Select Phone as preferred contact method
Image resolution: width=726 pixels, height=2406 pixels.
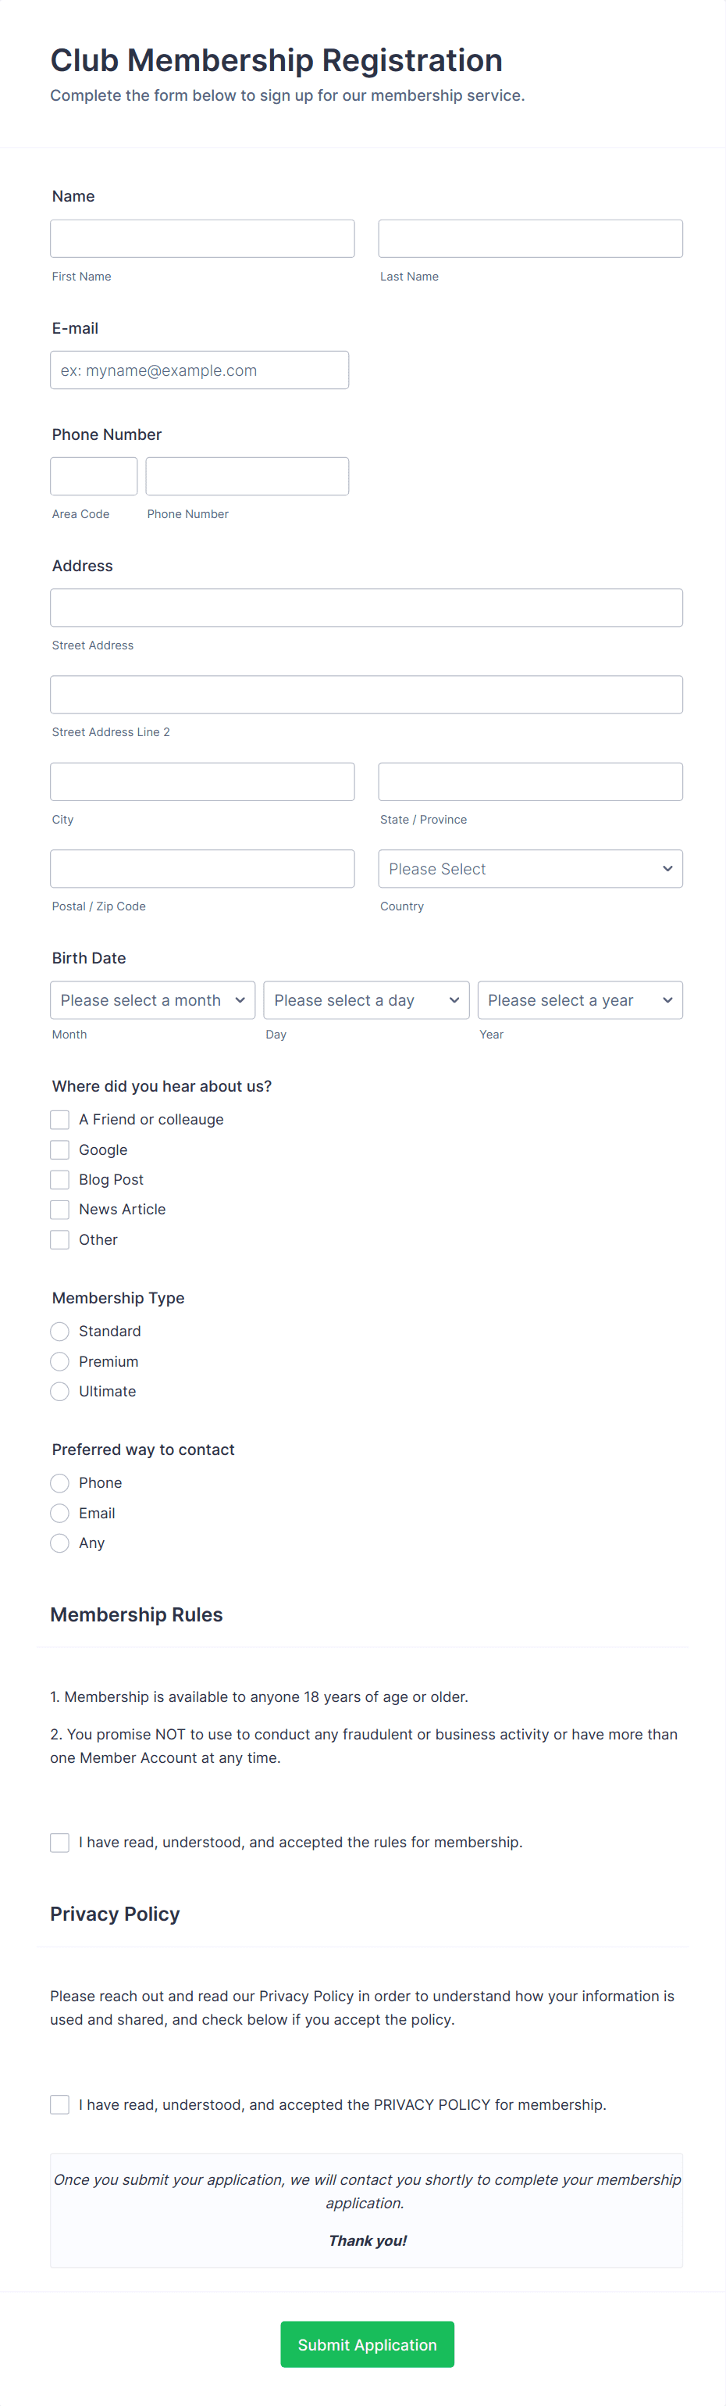pyautogui.click(x=59, y=1482)
